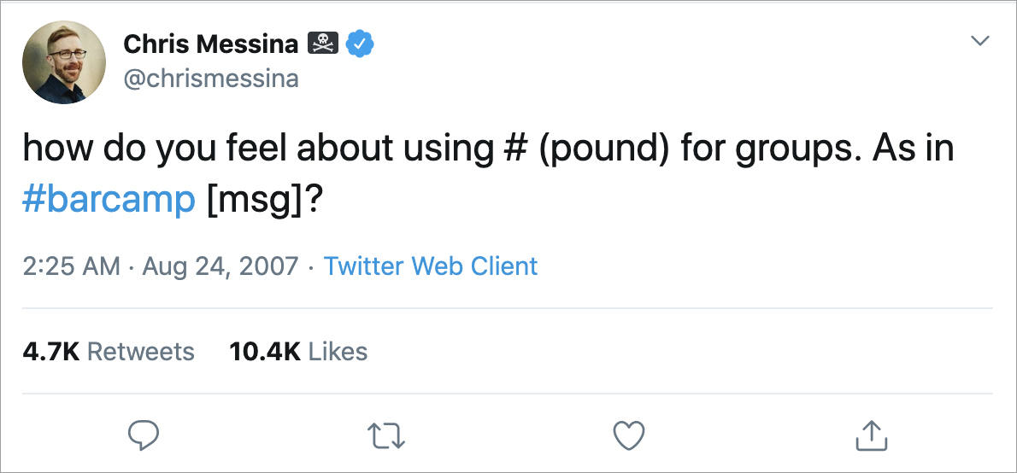Share the tweet using the upload icon
The width and height of the screenshot is (1017, 473).
coord(871,435)
